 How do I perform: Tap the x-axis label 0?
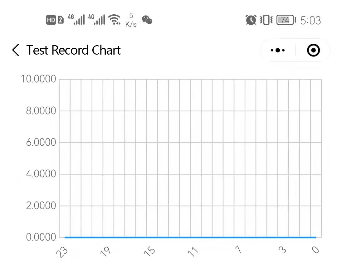316,250
